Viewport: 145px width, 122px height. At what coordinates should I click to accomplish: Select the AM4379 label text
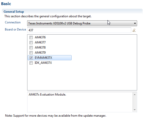point(40,53)
